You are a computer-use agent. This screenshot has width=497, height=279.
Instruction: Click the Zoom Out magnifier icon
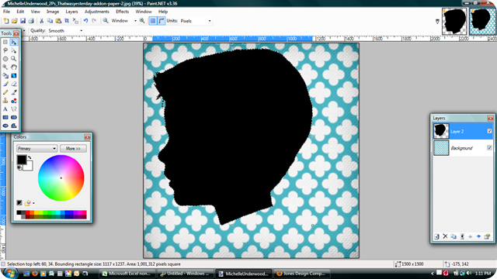coord(106,21)
